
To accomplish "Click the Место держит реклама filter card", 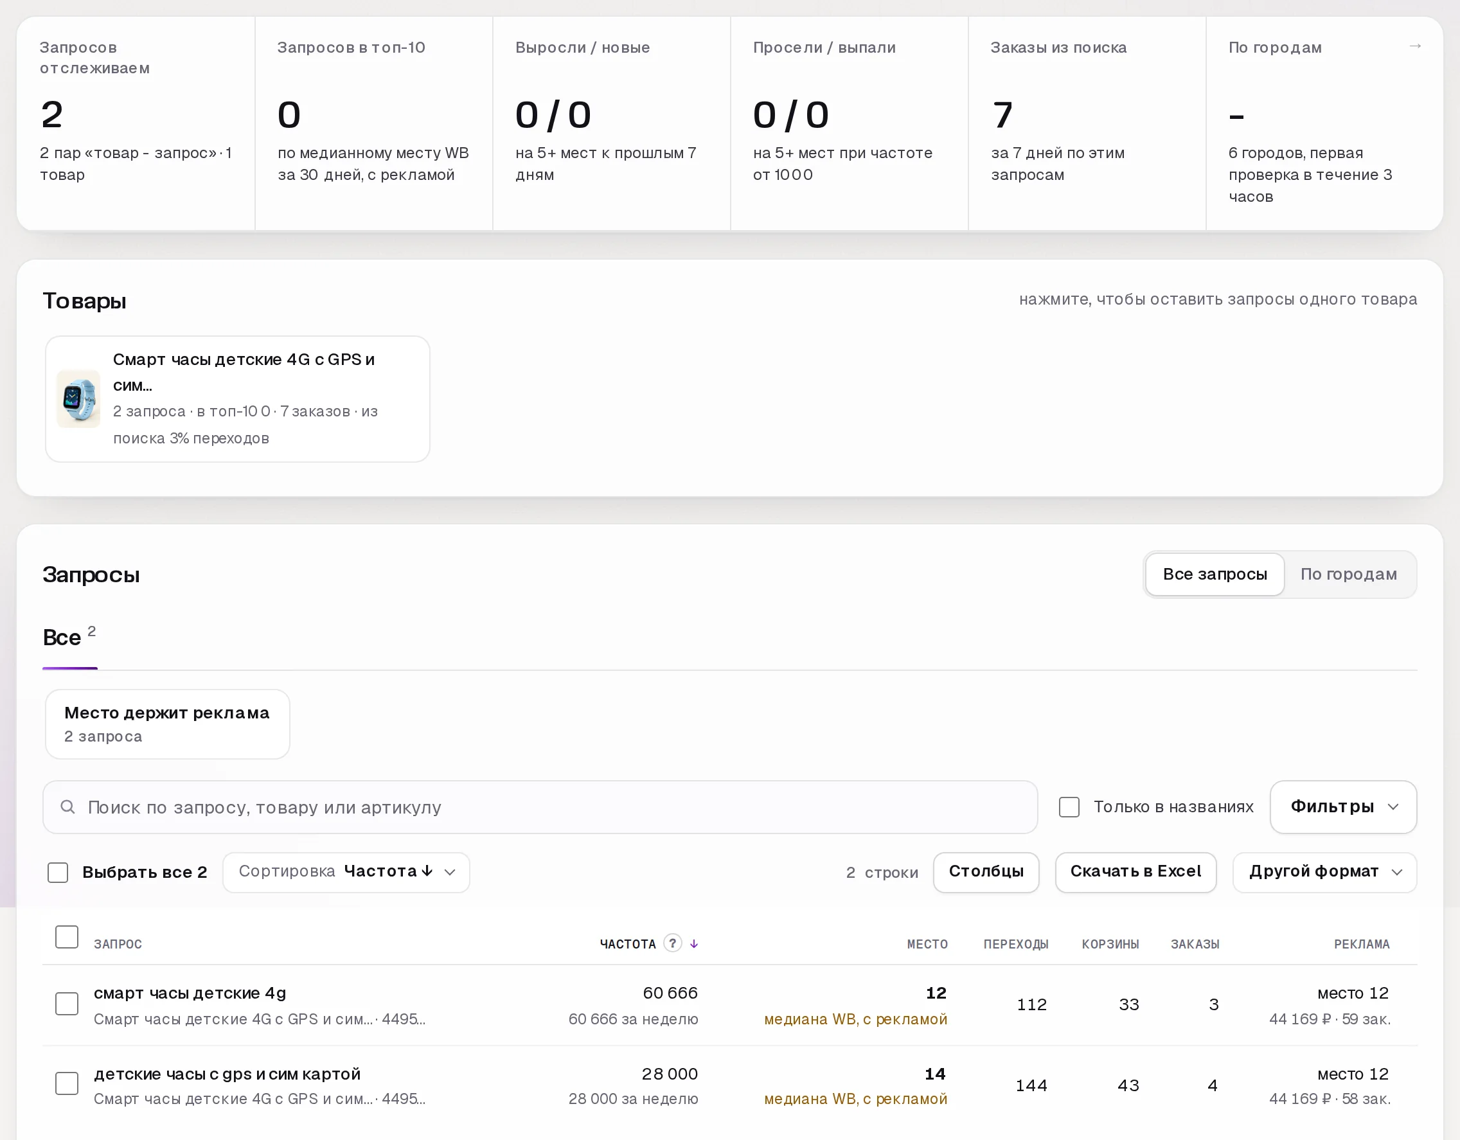I will point(167,724).
